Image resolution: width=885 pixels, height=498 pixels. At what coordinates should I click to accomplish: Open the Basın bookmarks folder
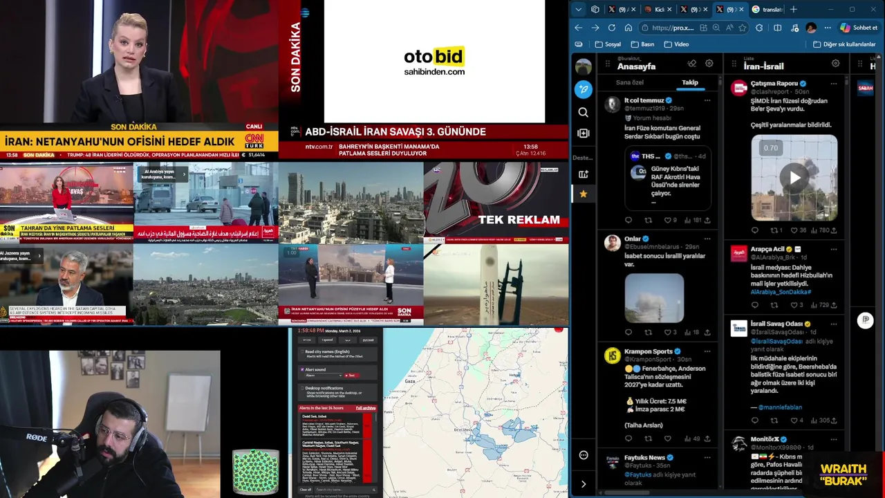click(x=642, y=44)
